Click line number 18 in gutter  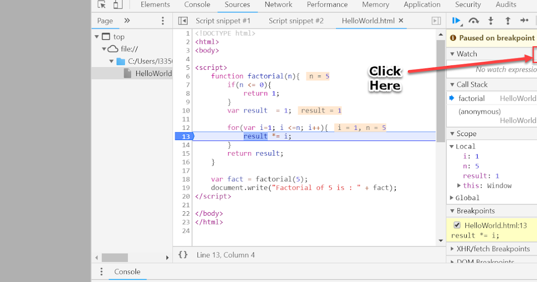[186, 179]
